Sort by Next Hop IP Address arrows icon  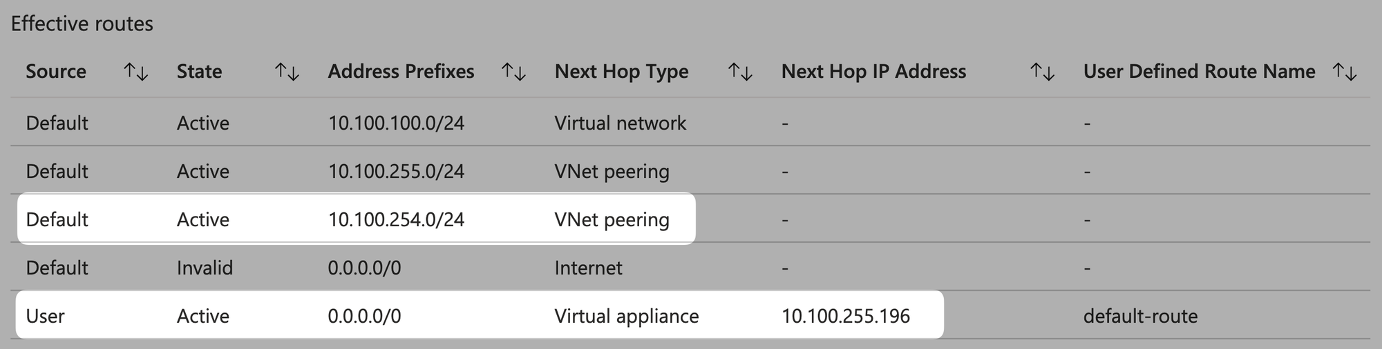[x=1042, y=72]
